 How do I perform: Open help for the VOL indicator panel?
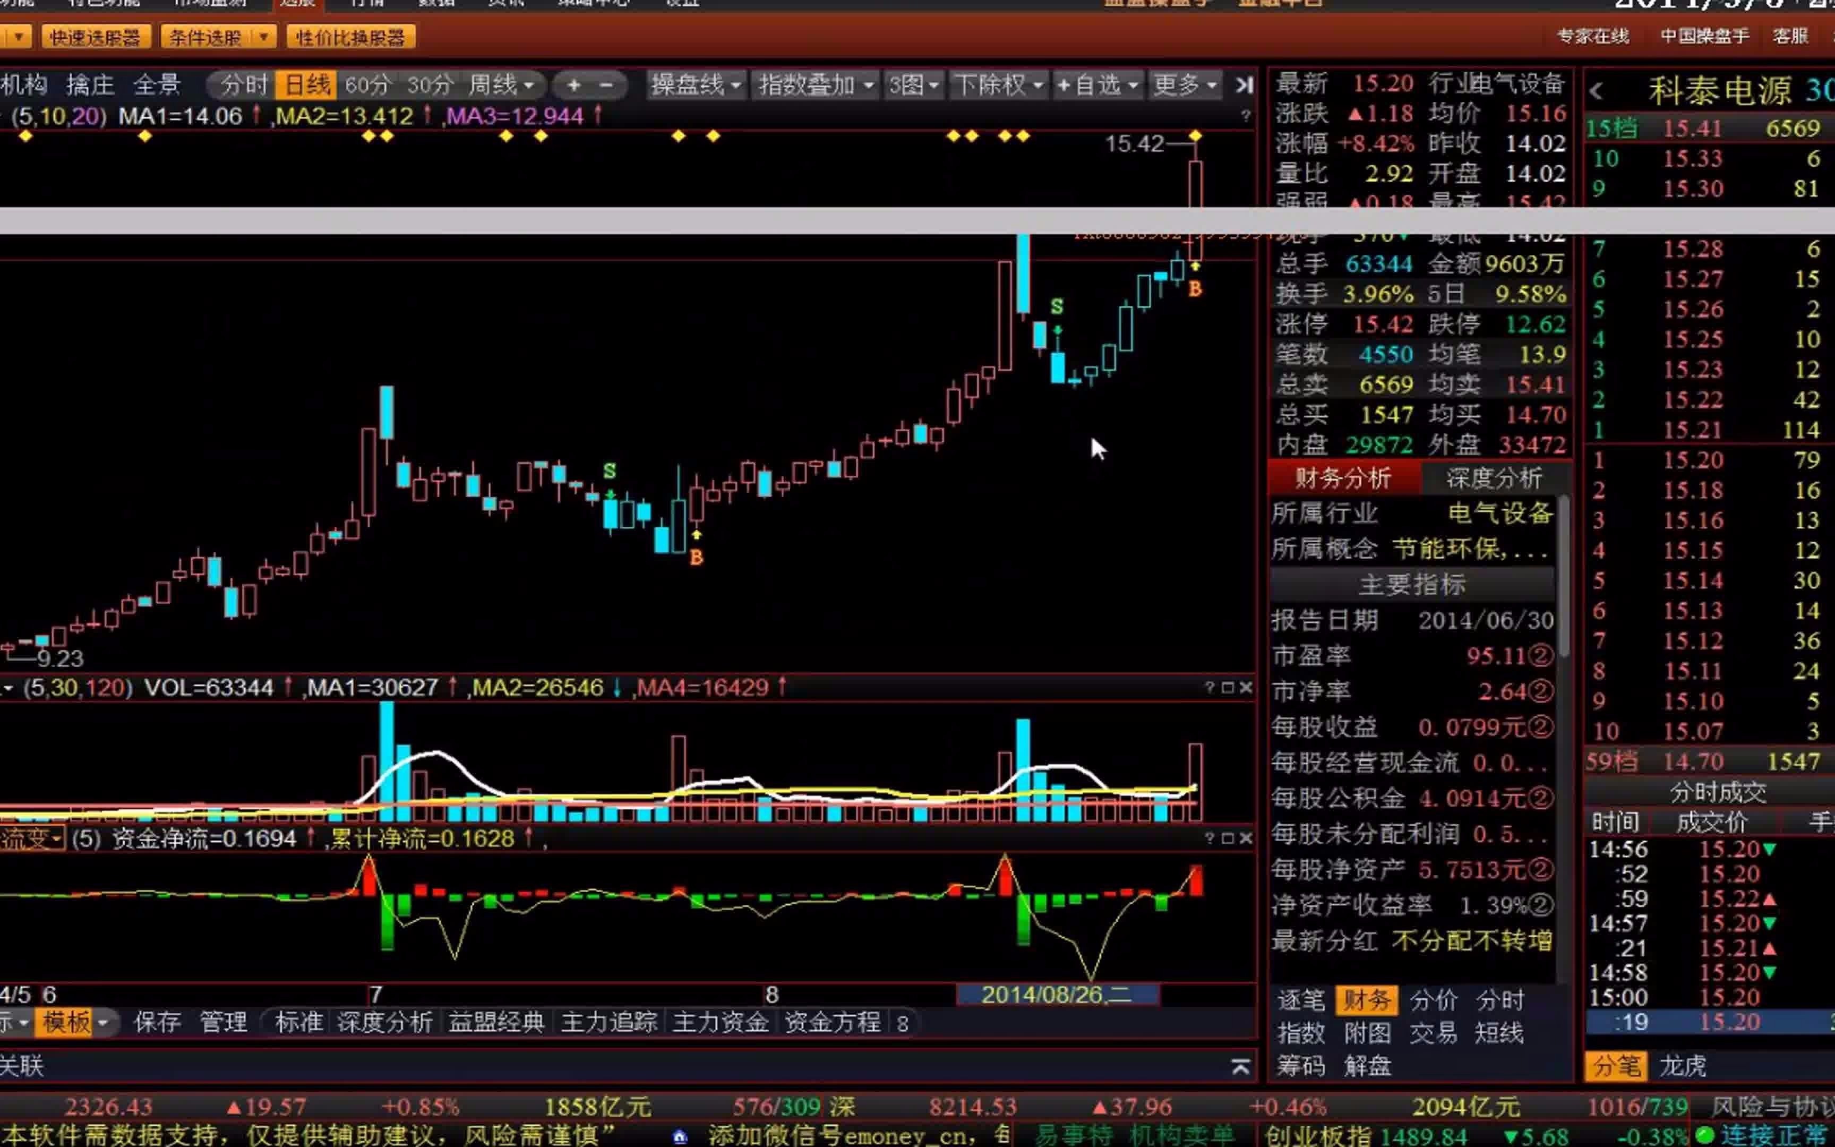pos(1210,687)
